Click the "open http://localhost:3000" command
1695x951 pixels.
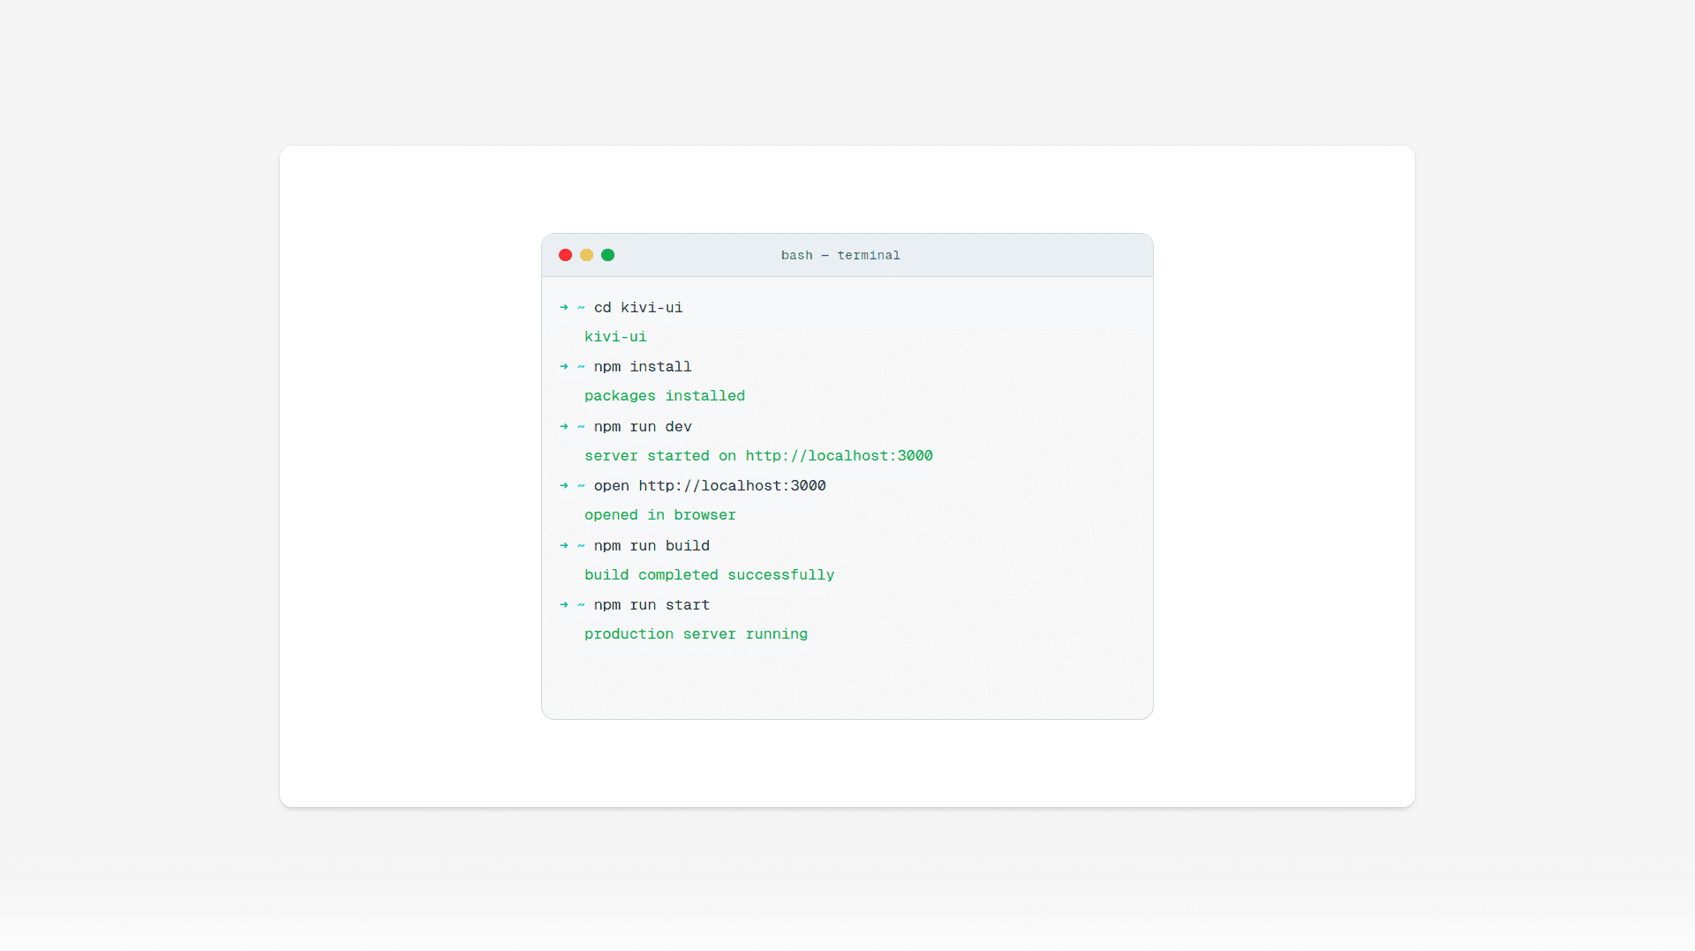[x=710, y=486]
